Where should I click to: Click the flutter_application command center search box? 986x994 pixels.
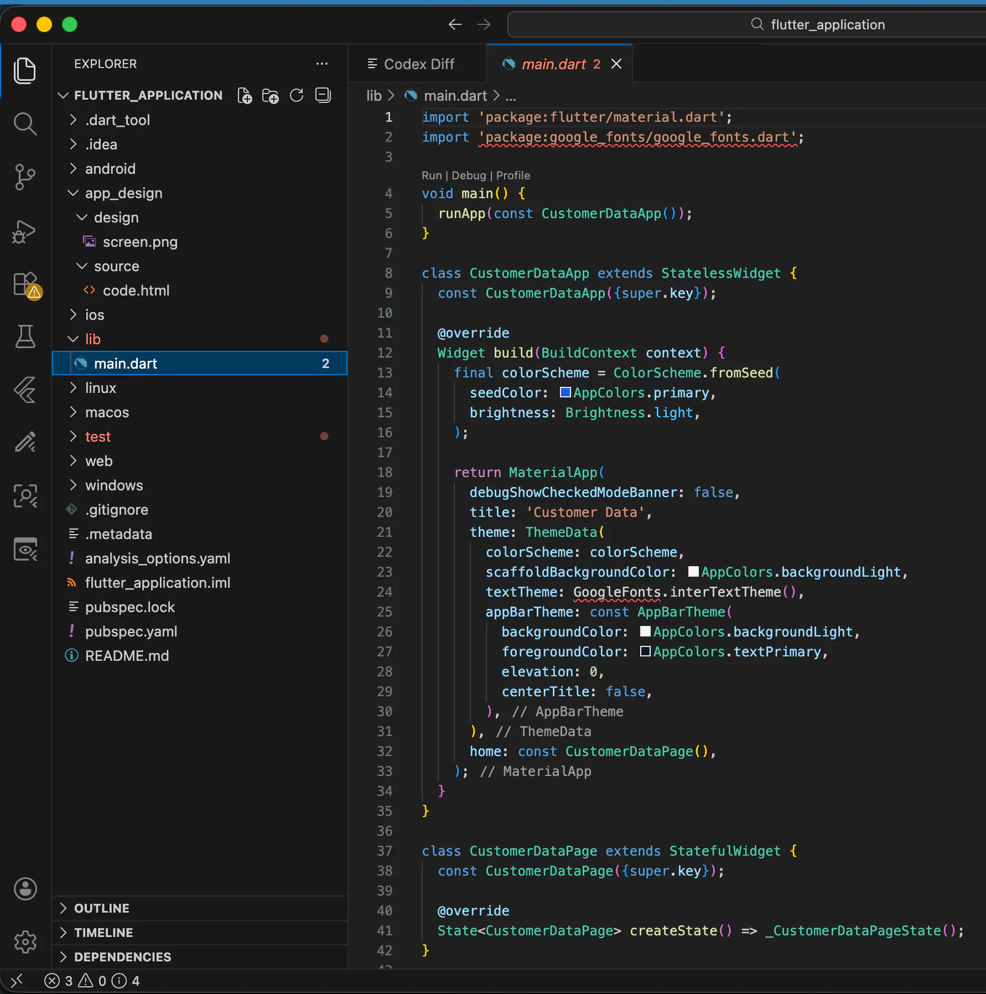[x=747, y=24]
